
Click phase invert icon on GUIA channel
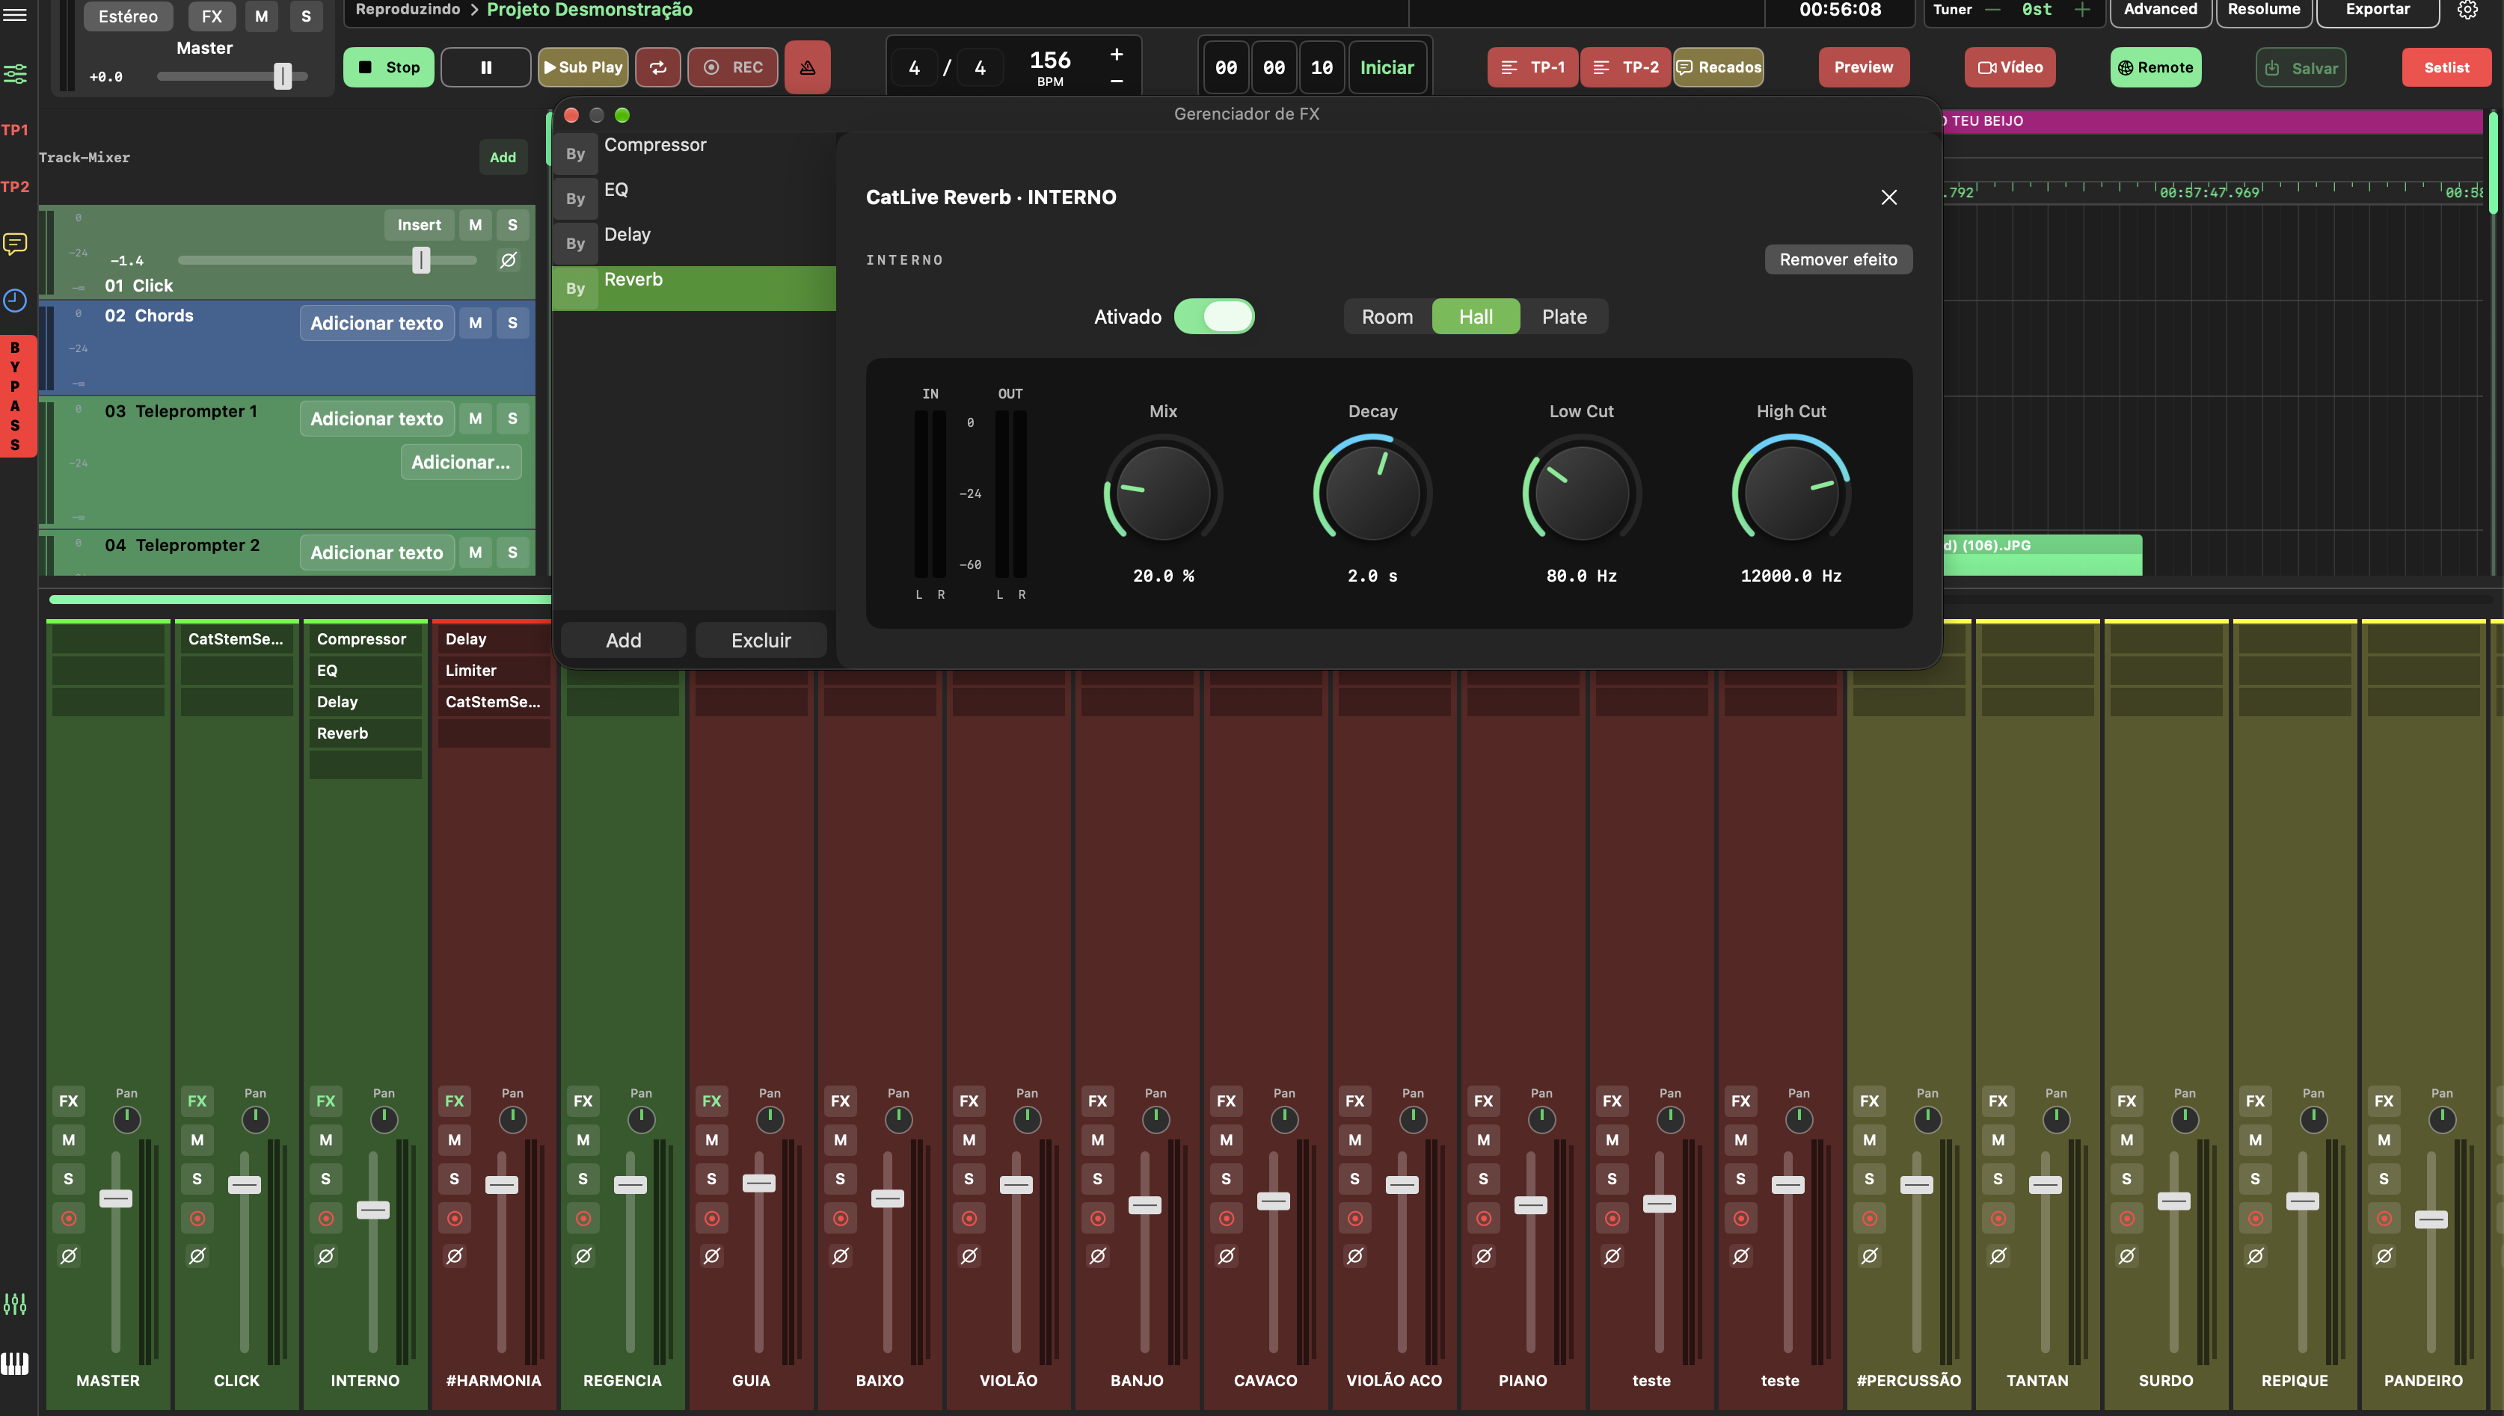[711, 1255]
